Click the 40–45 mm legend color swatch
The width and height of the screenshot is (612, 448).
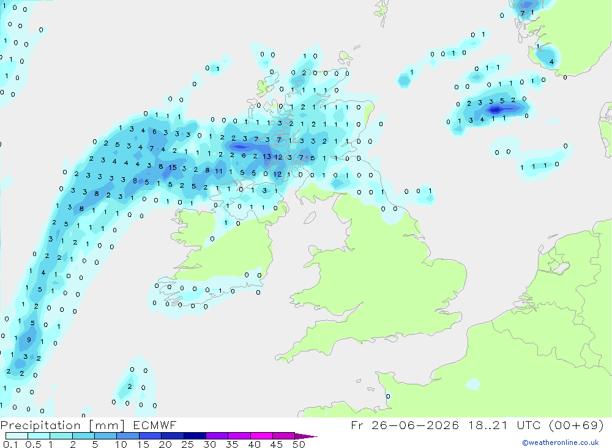(x=261, y=436)
